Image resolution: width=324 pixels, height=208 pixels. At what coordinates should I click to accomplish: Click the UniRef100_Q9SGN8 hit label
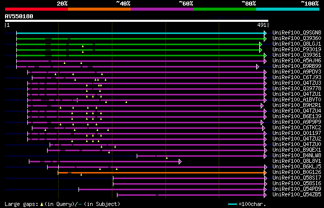297,32
